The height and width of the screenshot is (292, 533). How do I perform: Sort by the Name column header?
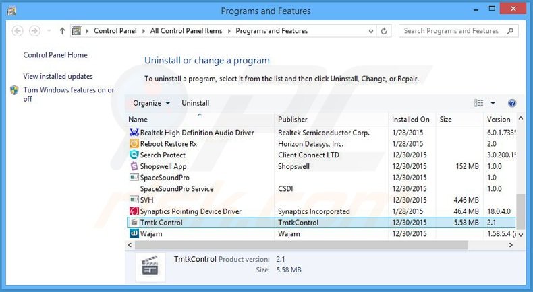point(200,119)
